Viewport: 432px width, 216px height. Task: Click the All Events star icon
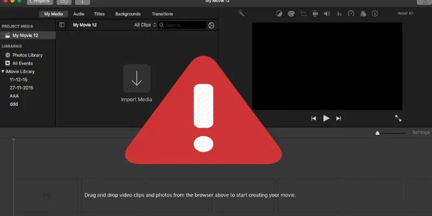tap(8, 63)
